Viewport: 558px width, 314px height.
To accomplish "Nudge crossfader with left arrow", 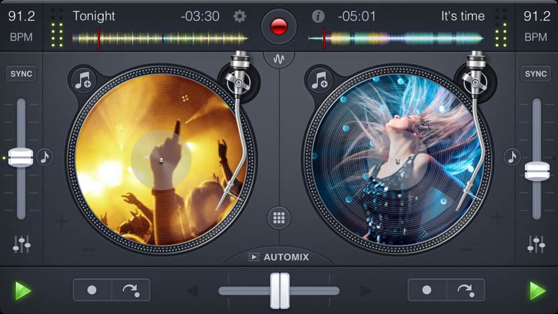I will (193, 291).
